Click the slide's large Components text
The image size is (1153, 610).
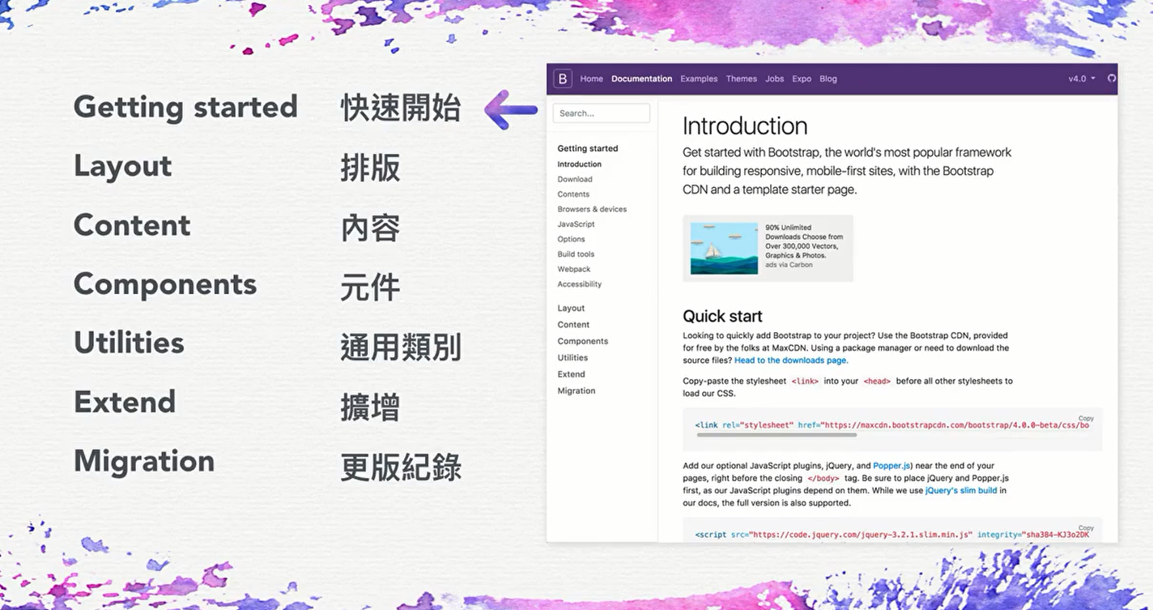click(x=165, y=284)
